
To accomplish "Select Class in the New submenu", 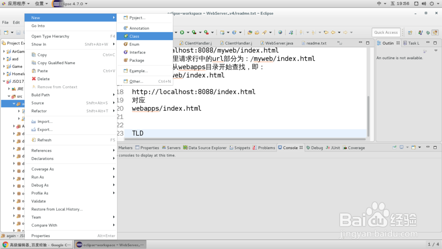I will click(145, 36).
